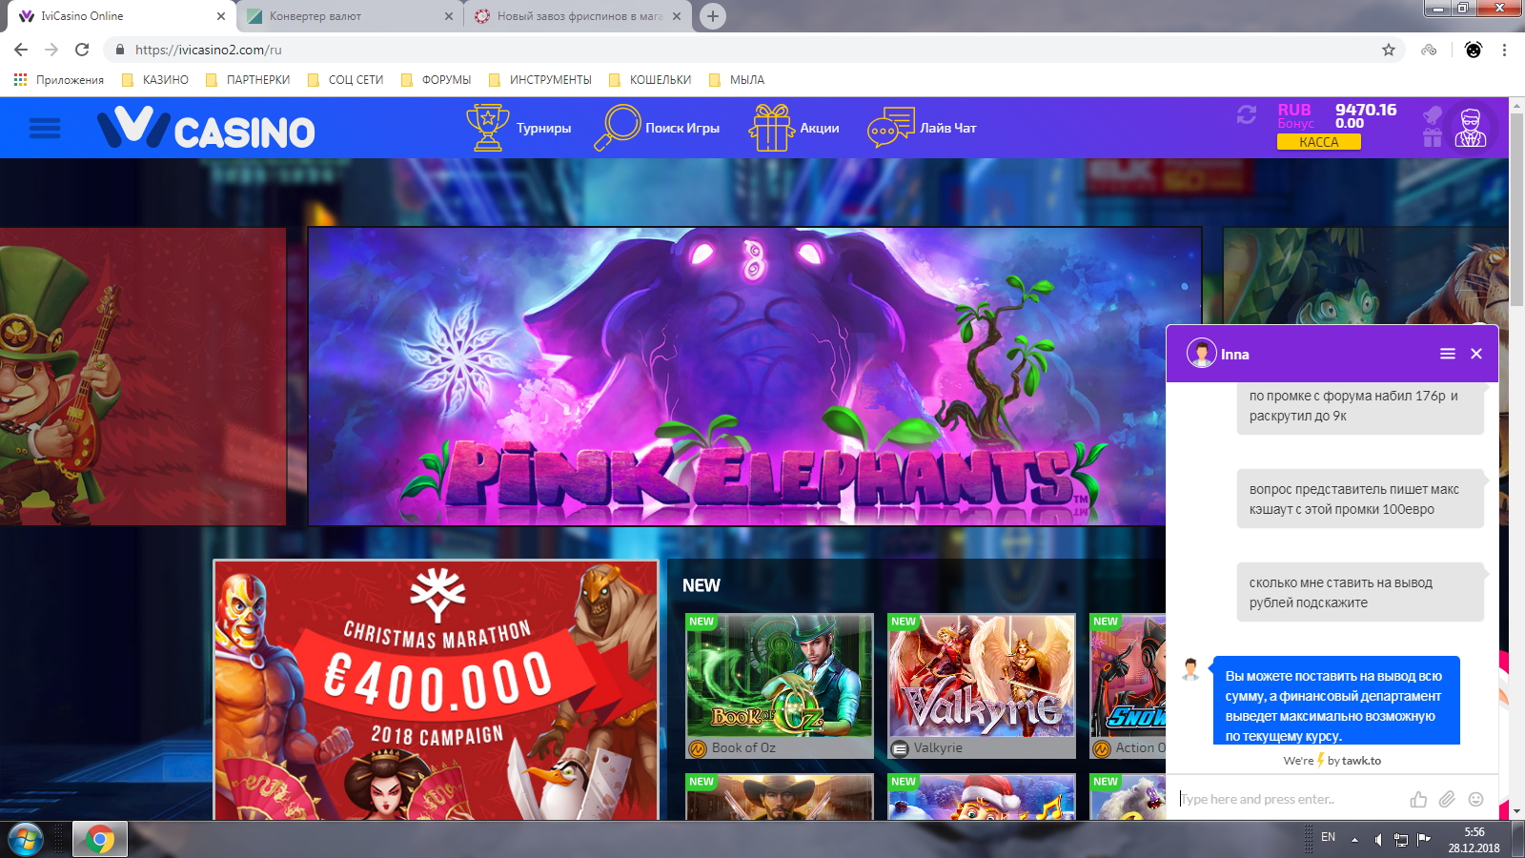The image size is (1525, 858).
Task: Click the address bar URL
Action: (209, 50)
